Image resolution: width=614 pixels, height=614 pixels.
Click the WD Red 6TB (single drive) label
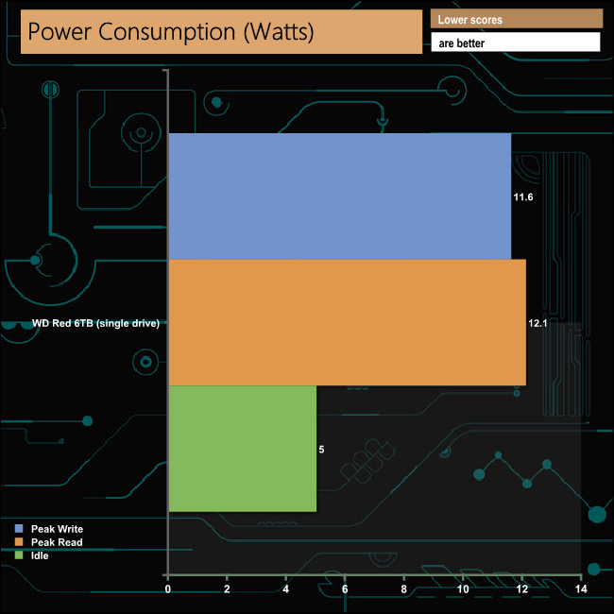click(x=96, y=323)
